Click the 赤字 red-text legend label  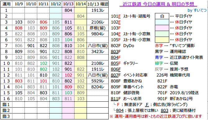point(159,46)
